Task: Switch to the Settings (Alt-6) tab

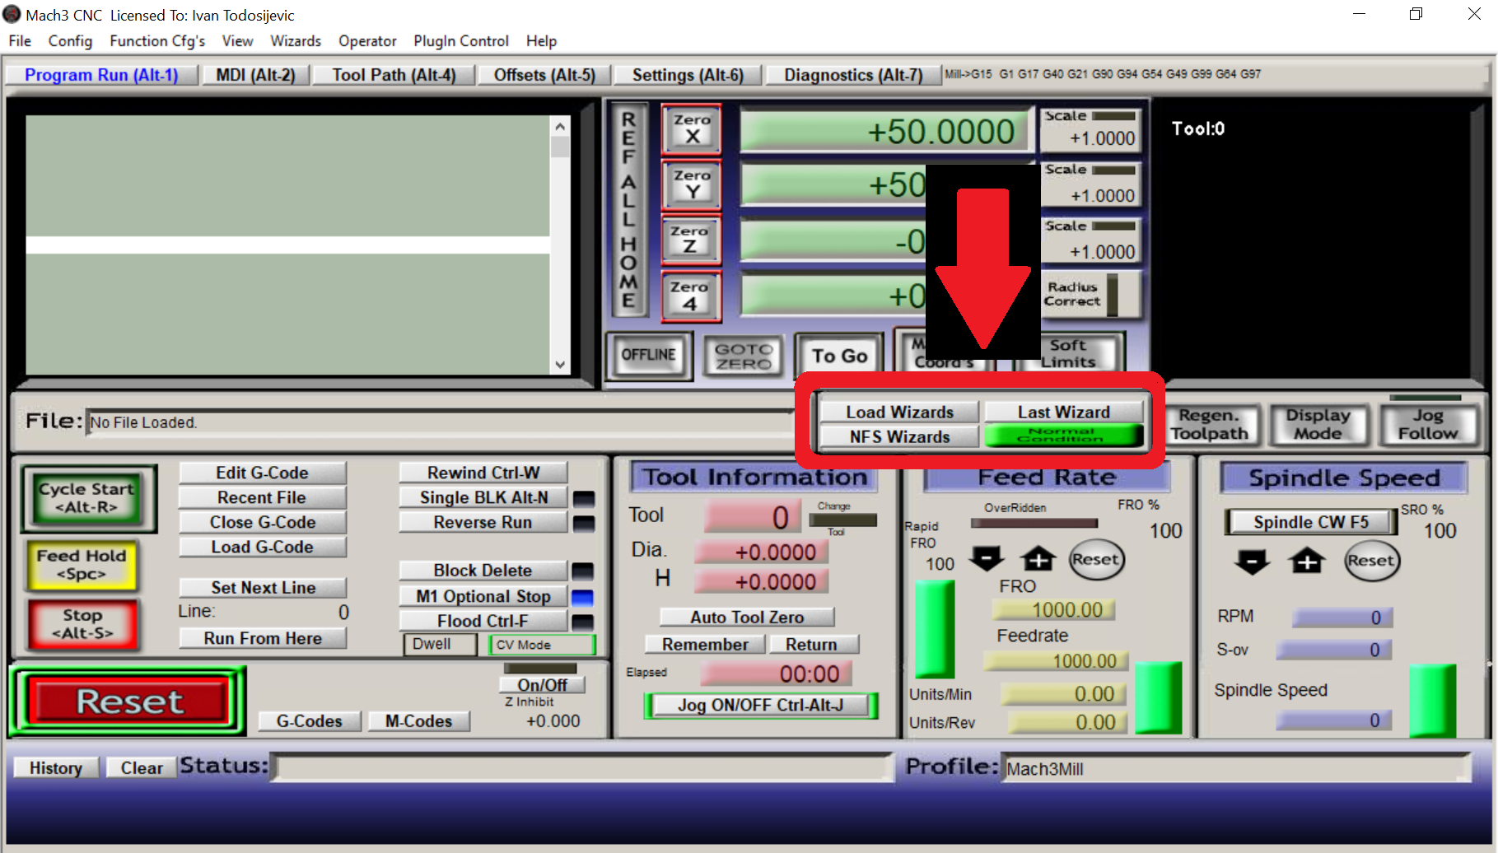Action: (688, 75)
